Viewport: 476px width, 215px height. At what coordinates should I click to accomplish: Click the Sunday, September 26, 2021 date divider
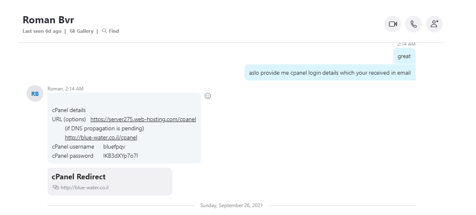tap(231, 205)
